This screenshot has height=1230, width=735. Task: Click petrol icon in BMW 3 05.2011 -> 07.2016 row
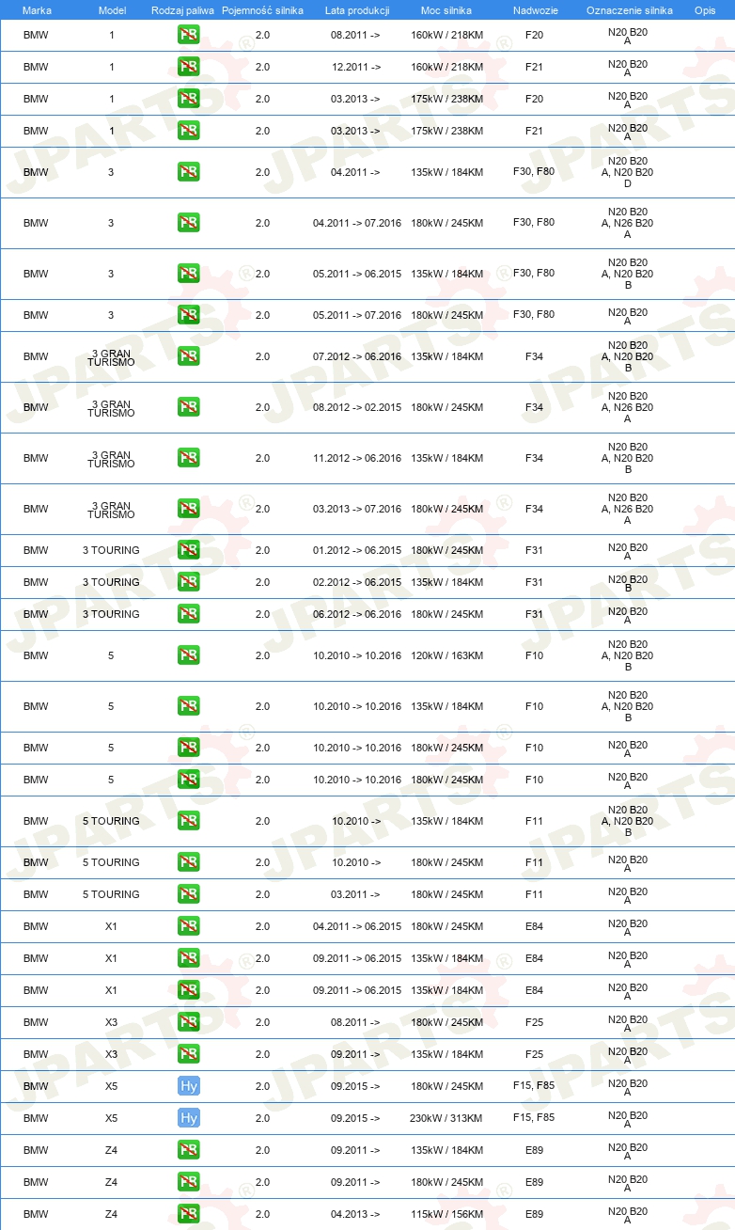189,315
